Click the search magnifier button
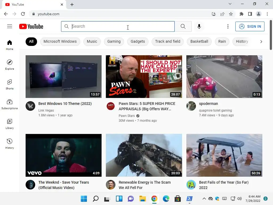This screenshot has width=273, height=205. click(183, 26)
